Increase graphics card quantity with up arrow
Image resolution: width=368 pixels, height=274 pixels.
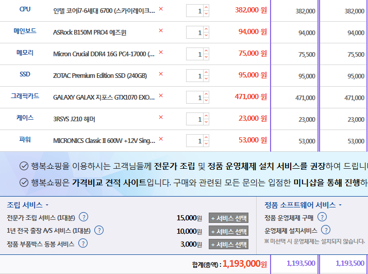pos(206,94)
